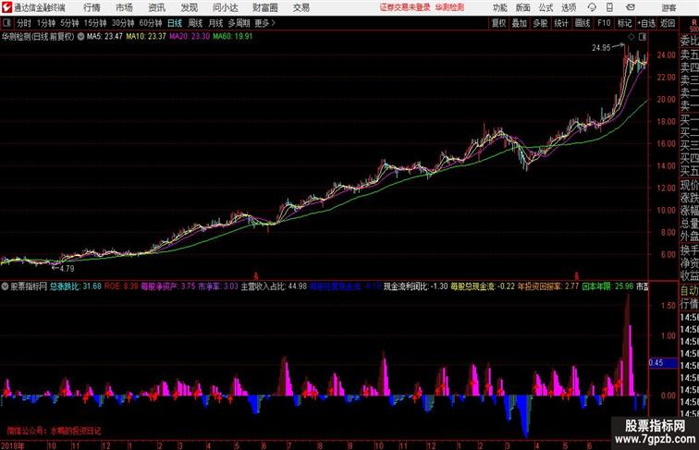
Task: Select the 月线 monthly chart tab
Action: coord(215,23)
